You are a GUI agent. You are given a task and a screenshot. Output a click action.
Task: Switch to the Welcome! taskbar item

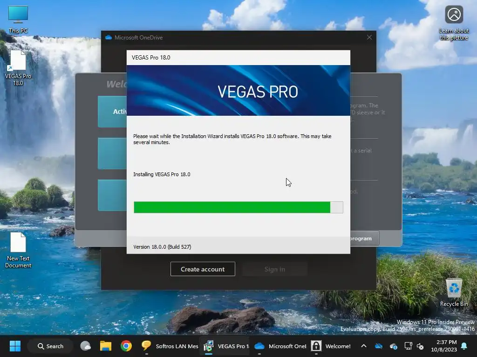pos(331,346)
